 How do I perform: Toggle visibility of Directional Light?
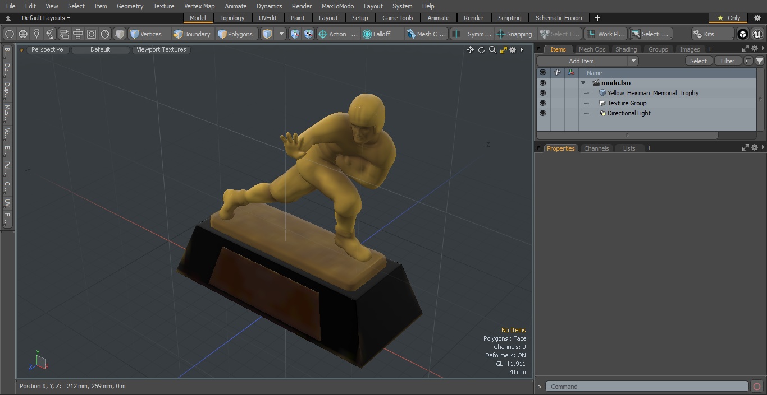542,113
